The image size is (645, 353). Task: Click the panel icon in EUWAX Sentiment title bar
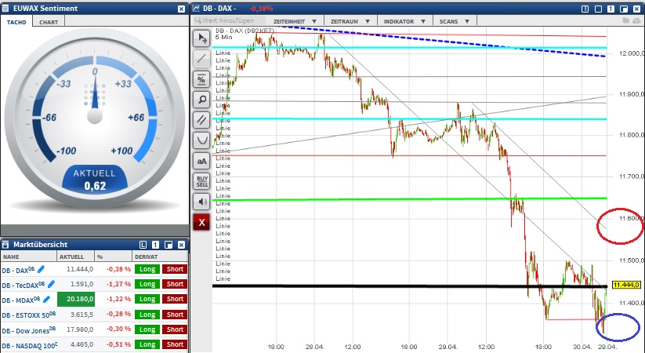(x=5, y=9)
